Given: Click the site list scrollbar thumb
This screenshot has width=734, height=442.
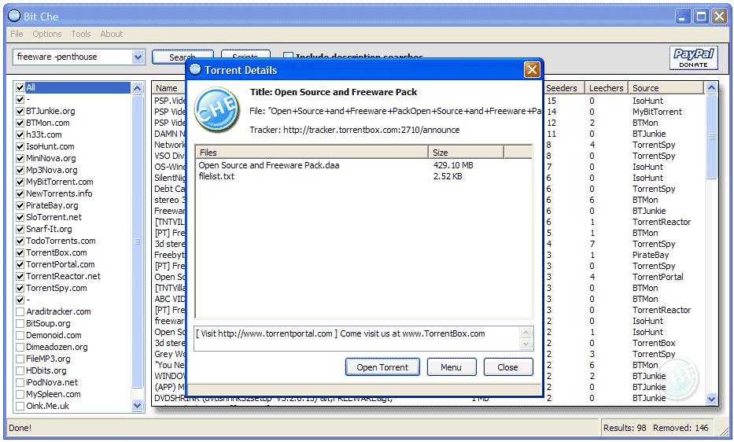Looking at the screenshot, I should tap(137, 241).
